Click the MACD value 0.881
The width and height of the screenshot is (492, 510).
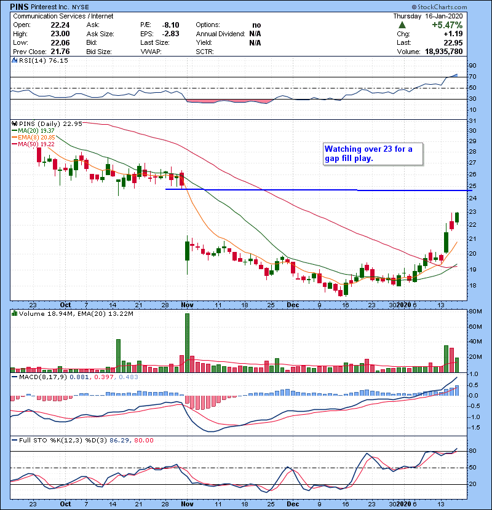coord(79,377)
